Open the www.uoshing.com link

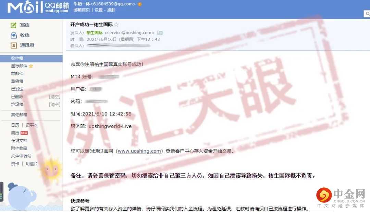[139, 151]
